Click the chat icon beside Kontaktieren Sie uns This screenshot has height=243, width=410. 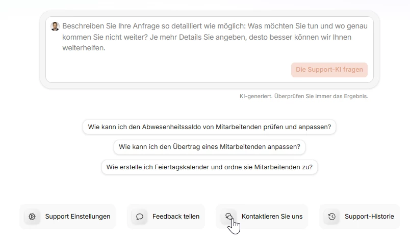point(229,217)
